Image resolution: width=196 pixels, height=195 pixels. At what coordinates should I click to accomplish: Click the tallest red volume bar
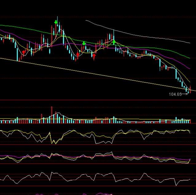pos(52,114)
